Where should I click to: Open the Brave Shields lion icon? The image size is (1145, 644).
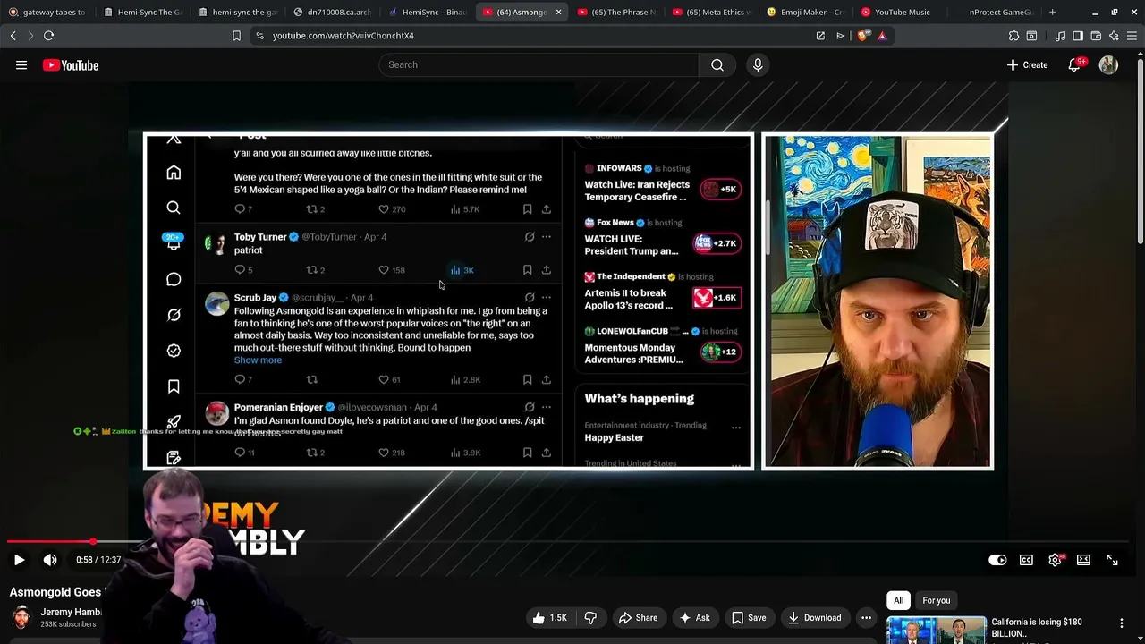(x=861, y=36)
